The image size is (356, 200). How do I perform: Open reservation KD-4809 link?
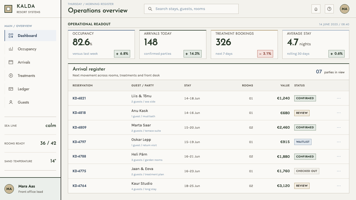point(79,127)
